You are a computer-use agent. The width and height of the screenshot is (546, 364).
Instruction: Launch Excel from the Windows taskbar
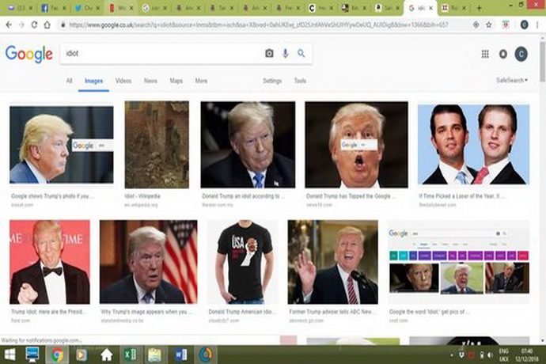[x=129, y=354]
